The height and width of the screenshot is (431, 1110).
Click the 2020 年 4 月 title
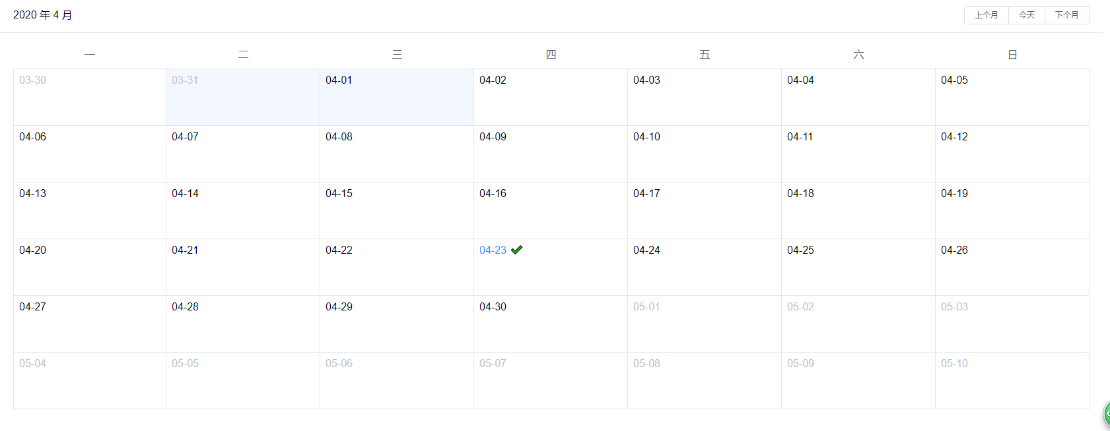click(43, 15)
